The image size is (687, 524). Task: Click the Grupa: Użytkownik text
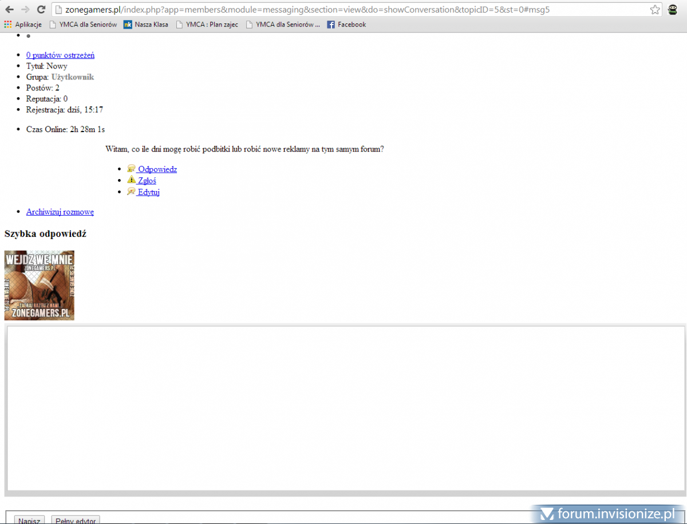click(60, 77)
